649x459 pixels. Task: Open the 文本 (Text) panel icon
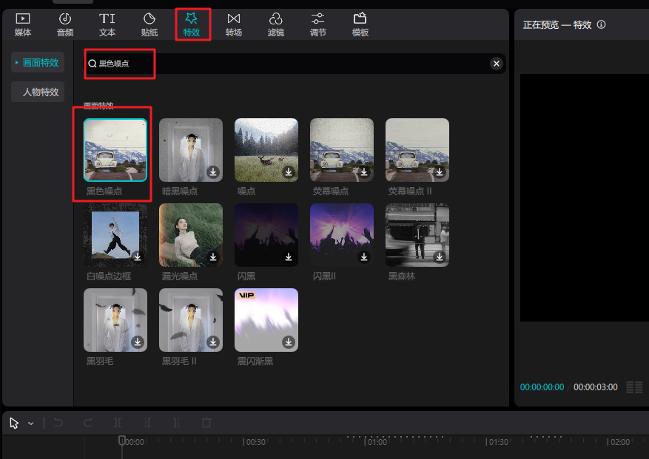point(107,24)
